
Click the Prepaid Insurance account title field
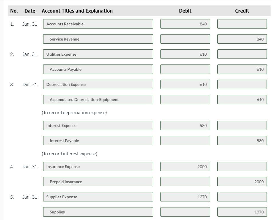98,182
